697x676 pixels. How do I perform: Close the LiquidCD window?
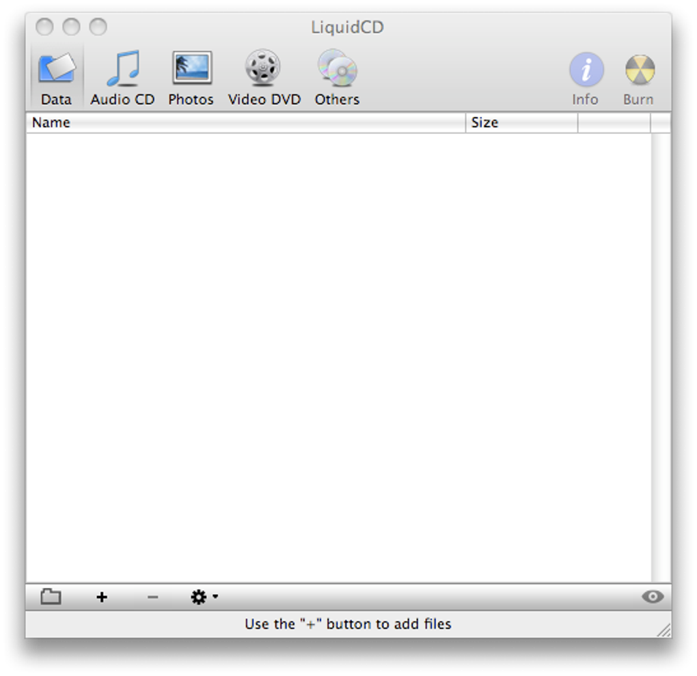pyautogui.click(x=44, y=27)
